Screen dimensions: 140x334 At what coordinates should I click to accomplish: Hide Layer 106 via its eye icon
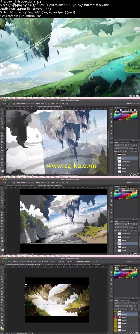click(115, 314)
